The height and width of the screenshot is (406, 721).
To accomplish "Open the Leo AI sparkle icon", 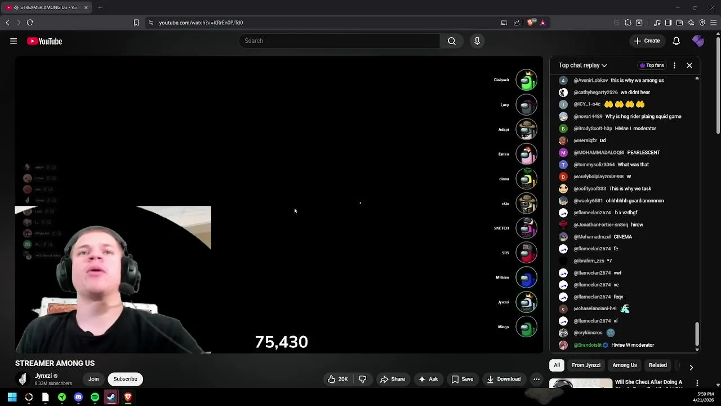I will (691, 23).
